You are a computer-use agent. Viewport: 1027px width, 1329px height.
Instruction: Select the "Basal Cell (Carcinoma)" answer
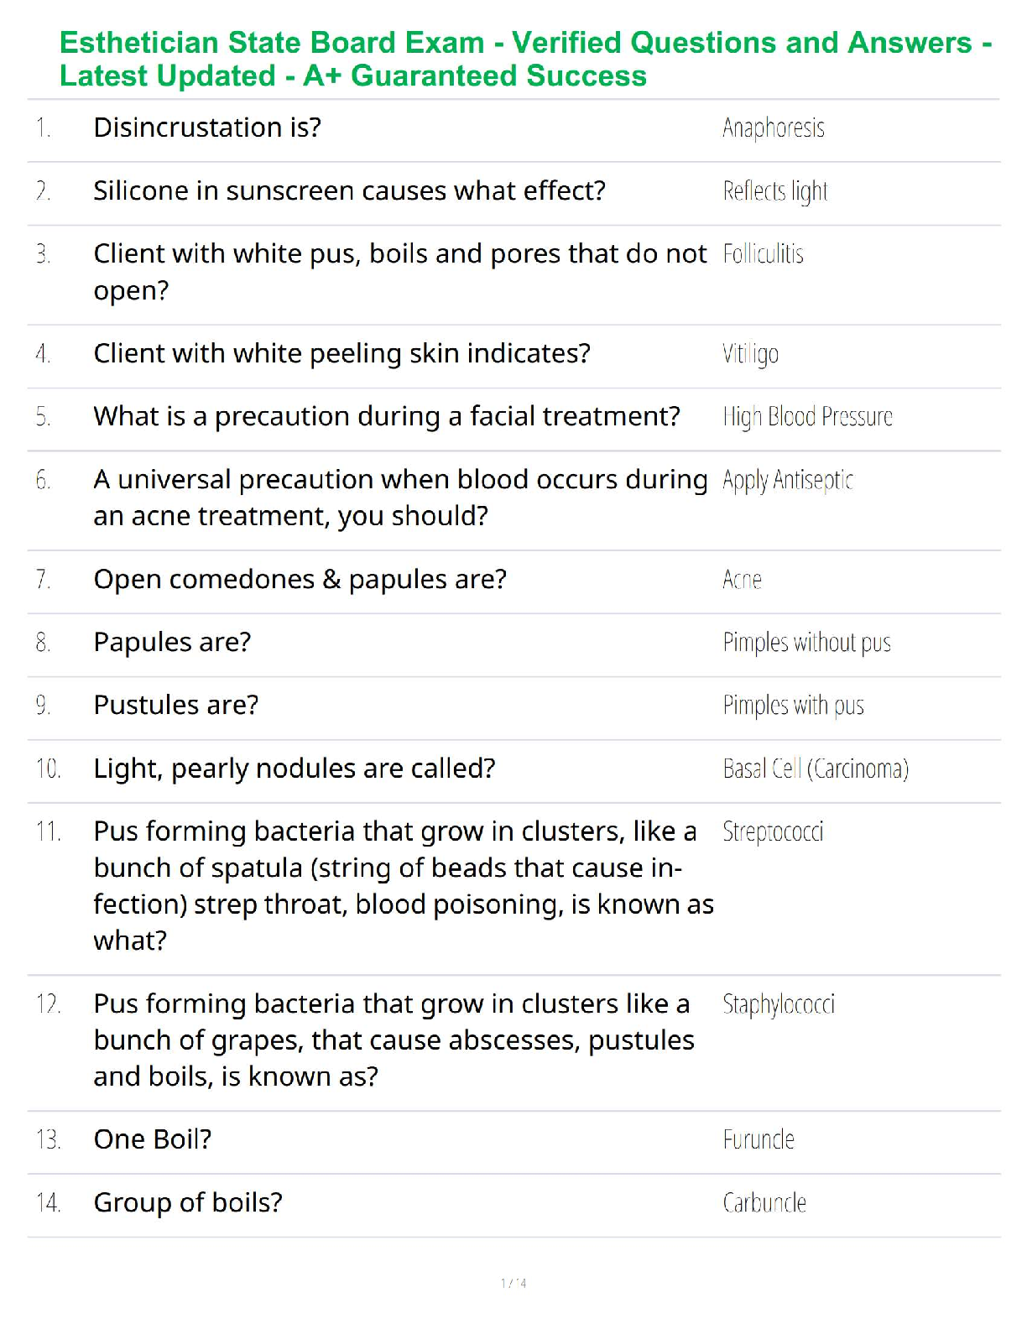pyautogui.click(x=816, y=769)
